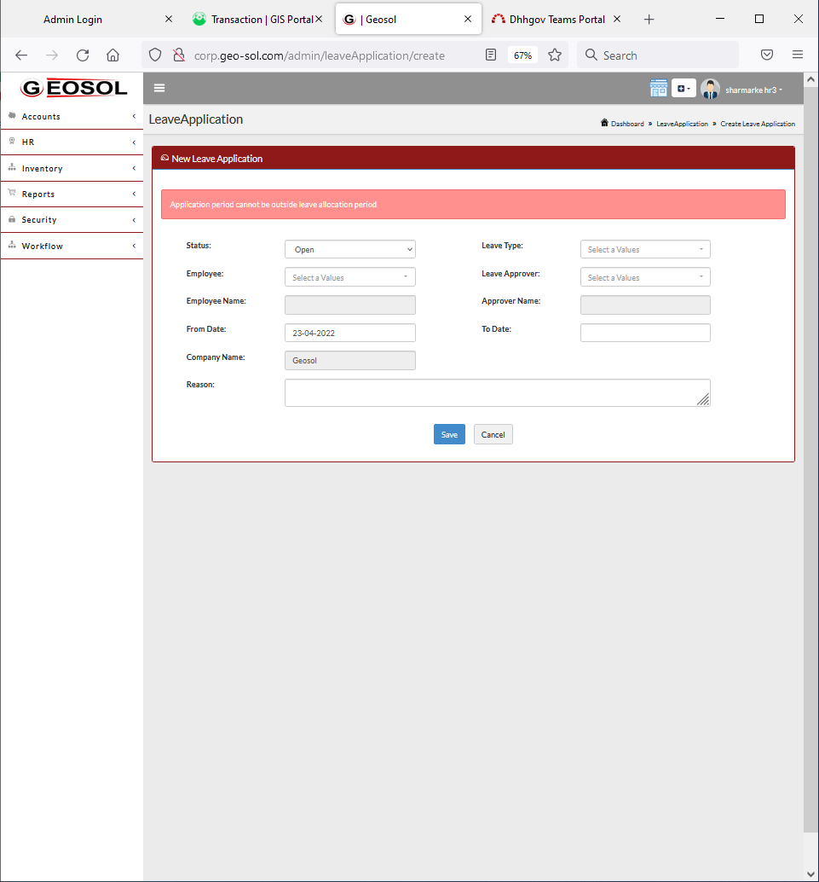This screenshot has width=819, height=882.
Task: Click the tracking protection shield icon
Action: 155,55
